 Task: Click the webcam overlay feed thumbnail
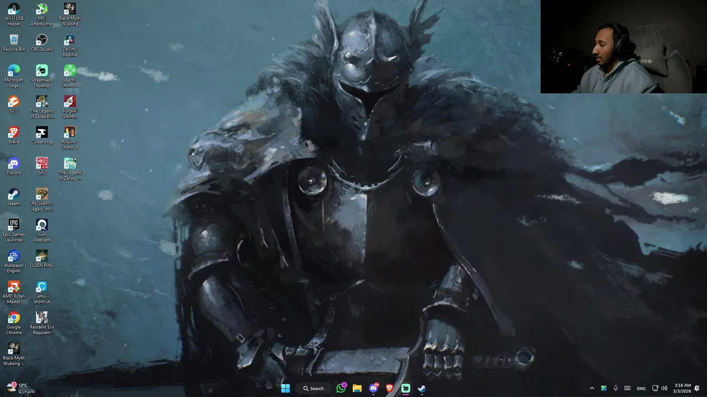[624, 46]
